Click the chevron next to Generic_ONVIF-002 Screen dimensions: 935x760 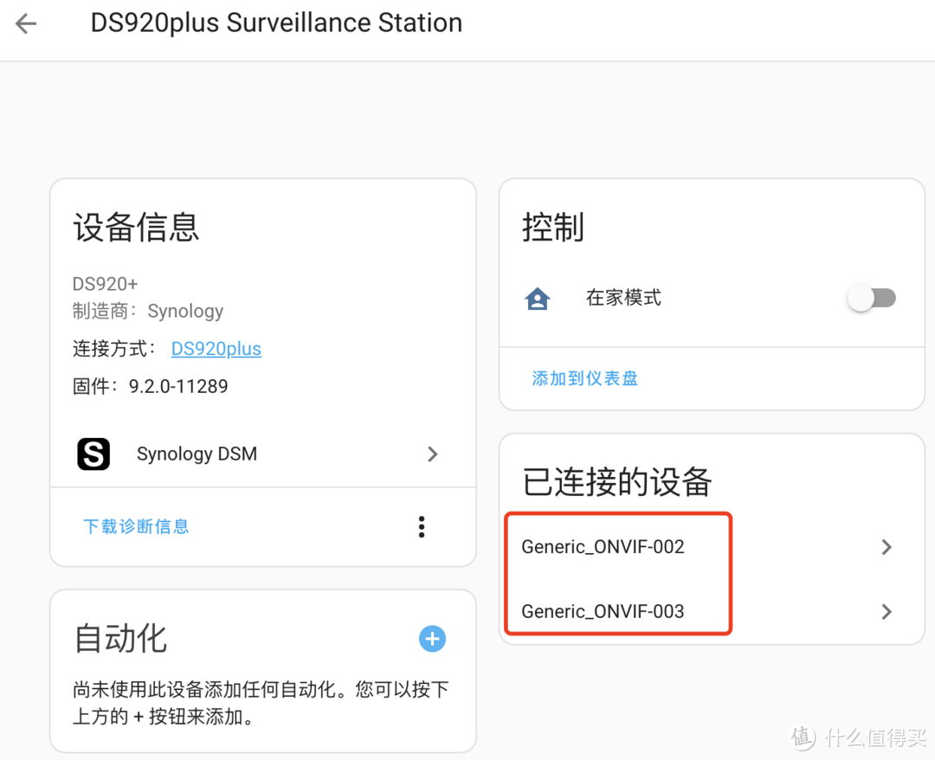(887, 546)
